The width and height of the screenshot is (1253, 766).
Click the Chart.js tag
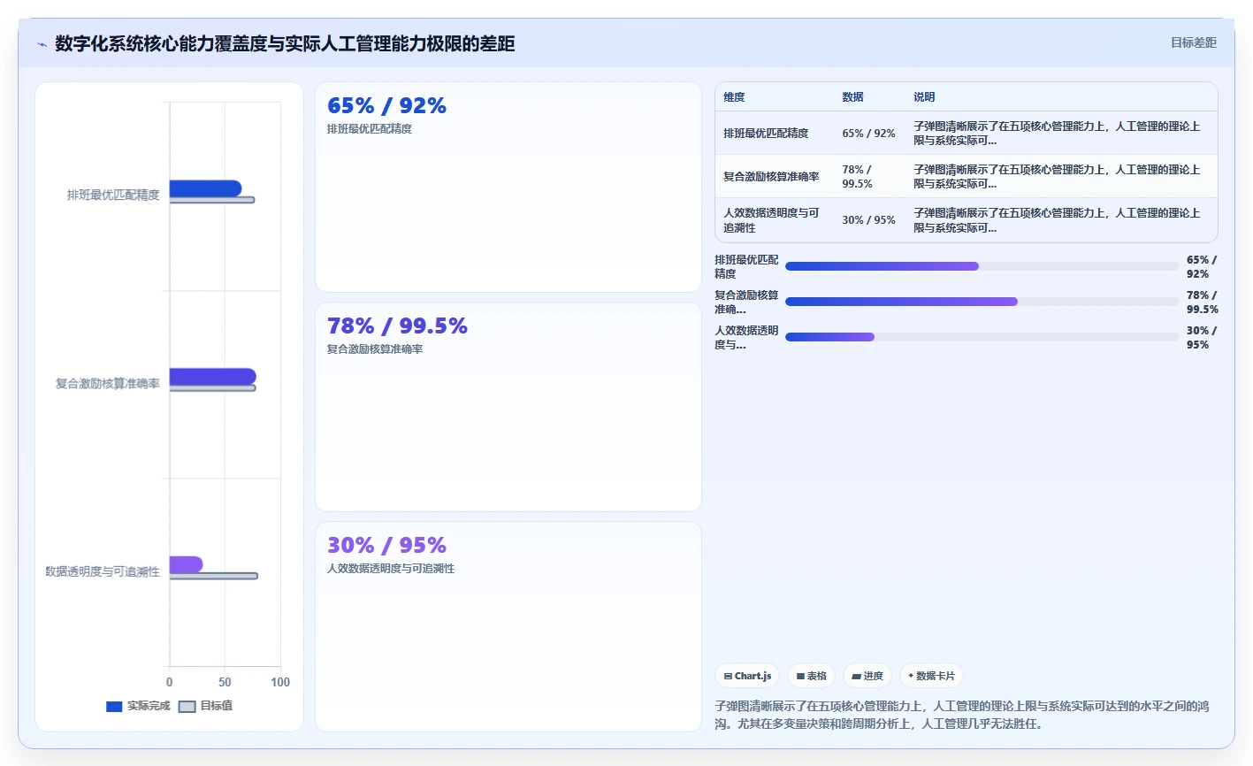tap(747, 676)
